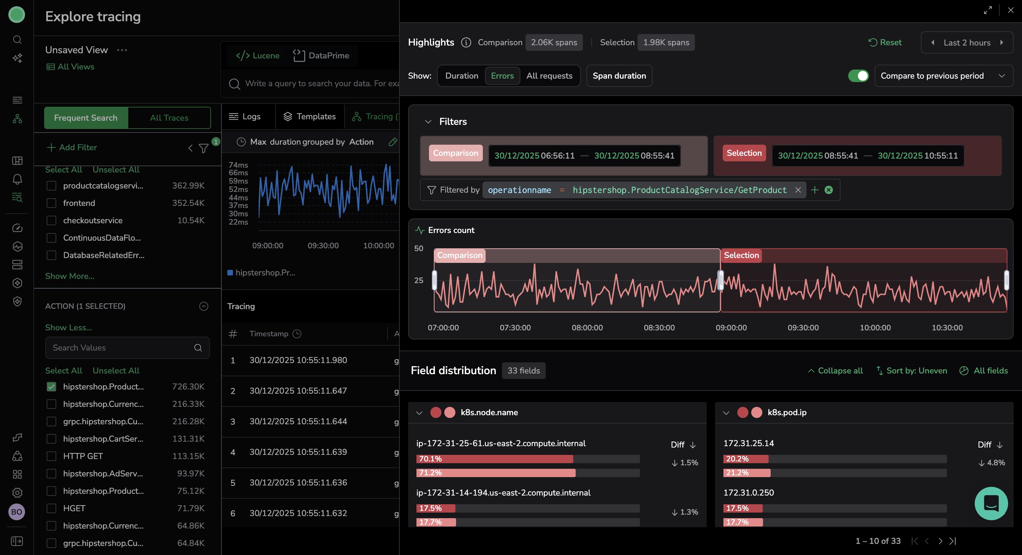This screenshot has height=555, width=1022.
Task: Grab the right handle of the Selection range
Action: (x=1006, y=280)
